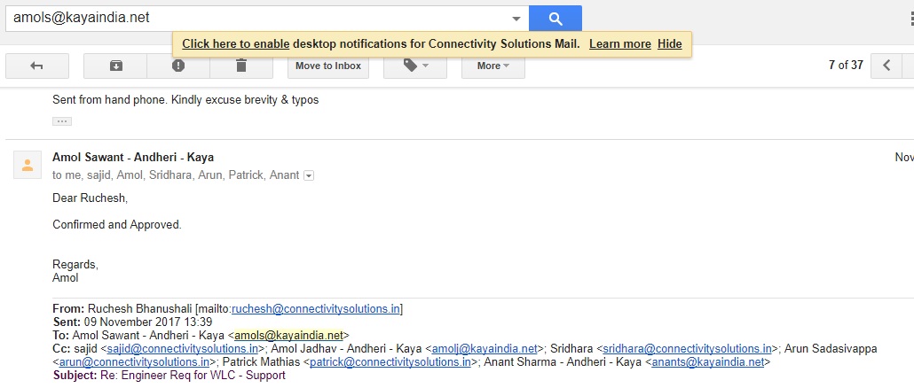Open the More actions menu
Image resolution: width=914 pixels, height=388 pixels.
[492, 66]
